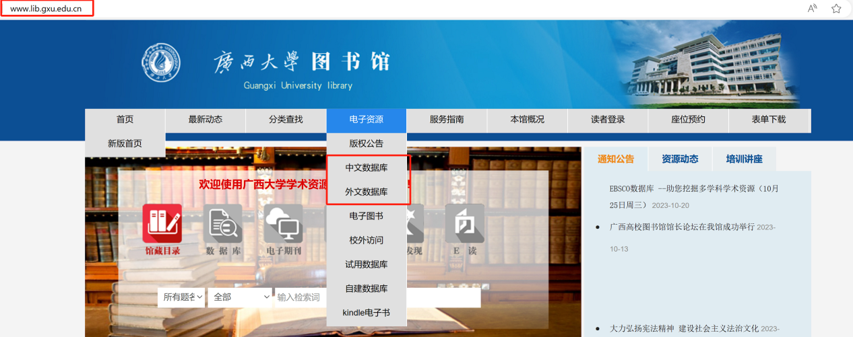Open the EBSCO数据库 announcement link
Screen dimensions: 853x337
[x=694, y=189]
